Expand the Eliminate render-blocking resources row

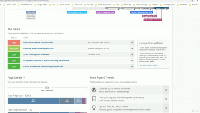coord(132,49)
